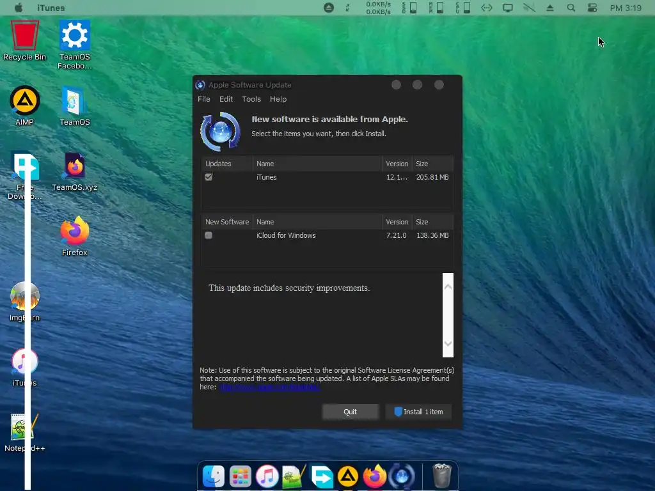Click the display icon in menu bar
The height and width of the screenshot is (491, 655).
pos(507,8)
